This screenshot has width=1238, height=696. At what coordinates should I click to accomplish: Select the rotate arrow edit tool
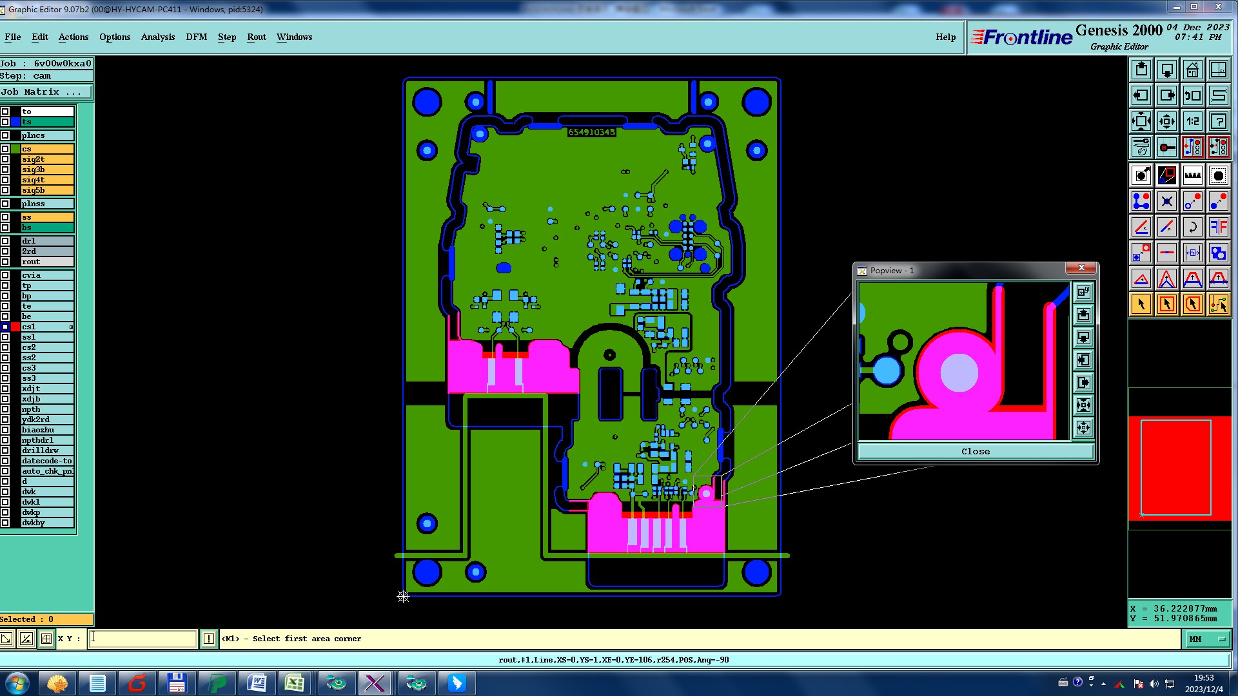[1192, 227]
